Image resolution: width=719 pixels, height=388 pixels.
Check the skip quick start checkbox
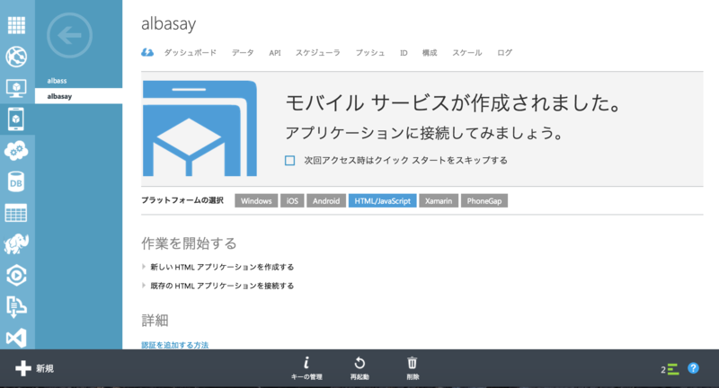289,161
